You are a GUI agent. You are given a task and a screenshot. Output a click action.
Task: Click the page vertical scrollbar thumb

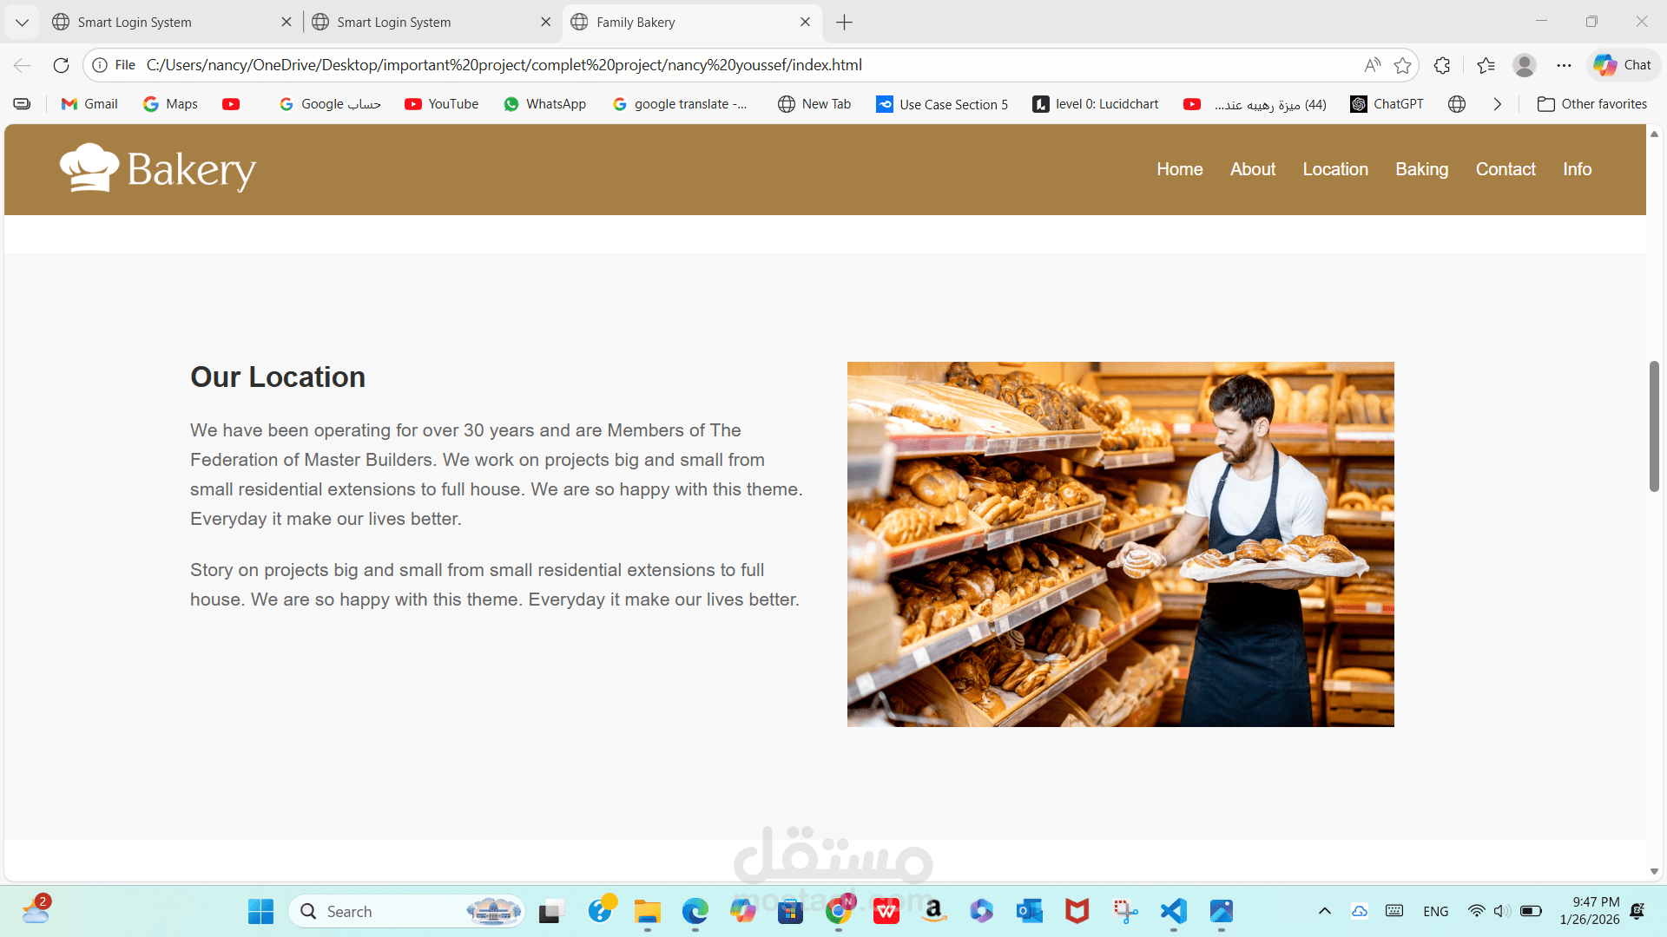click(1654, 425)
